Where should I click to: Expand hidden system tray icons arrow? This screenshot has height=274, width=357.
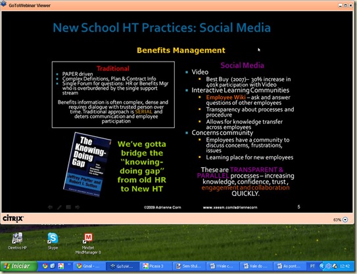(x=321, y=266)
